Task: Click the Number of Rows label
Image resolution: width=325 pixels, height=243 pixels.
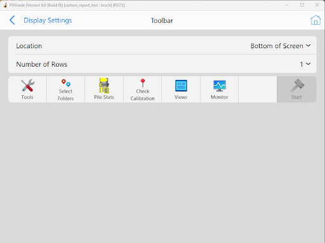Action: point(42,64)
